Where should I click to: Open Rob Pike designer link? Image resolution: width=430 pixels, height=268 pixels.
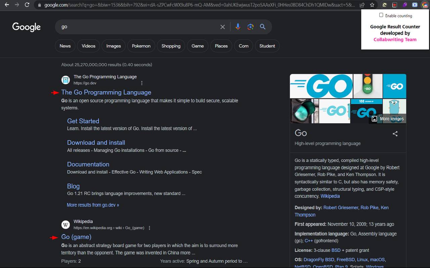pos(370,208)
